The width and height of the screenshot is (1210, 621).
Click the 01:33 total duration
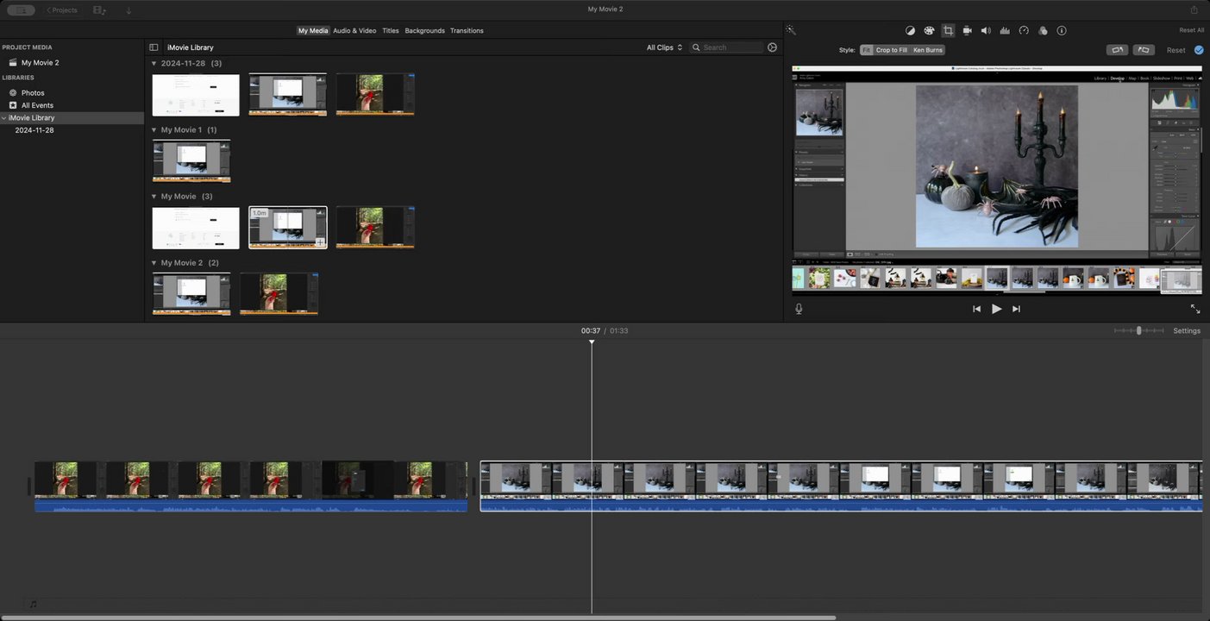[x=618, y=331]
